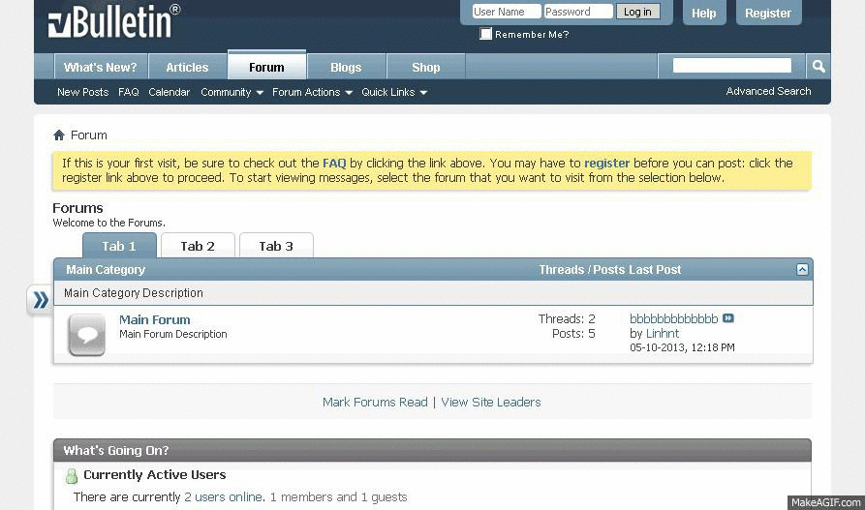The height and width of the screenshot is (510, 865).
Task: Click the Forum breadcrumb text
Action: click(x=89, y=135)
